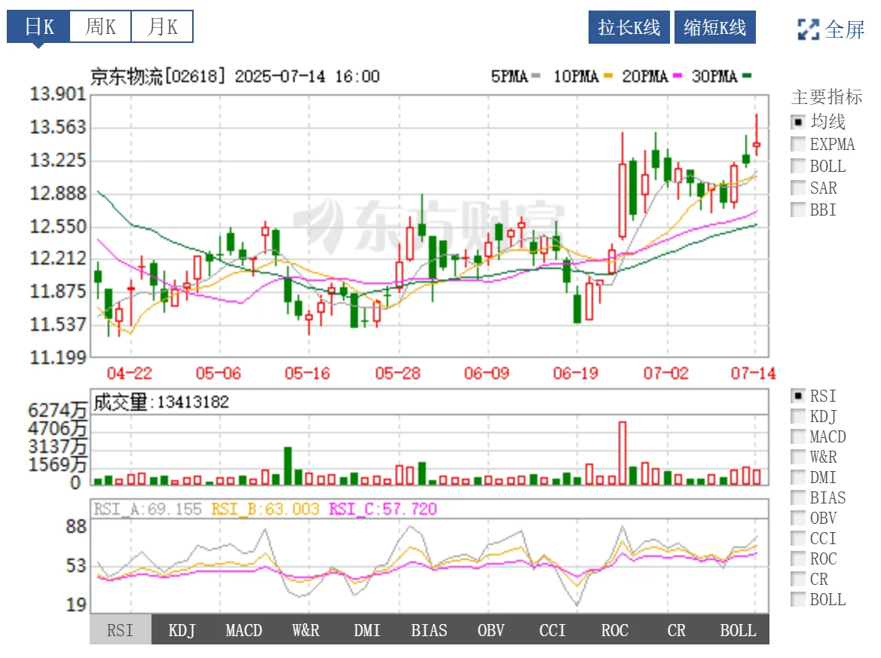Open the W&R tab in bottom bar
Viewport: 881px width, 658px height.
pos(306,629)
